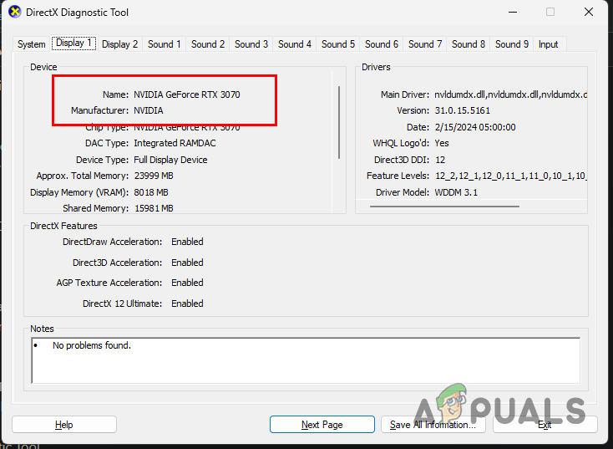The width and height of the screenshot is (613, 449).
Task: Open the Sound 5 tab
Action: click(337, 44)
